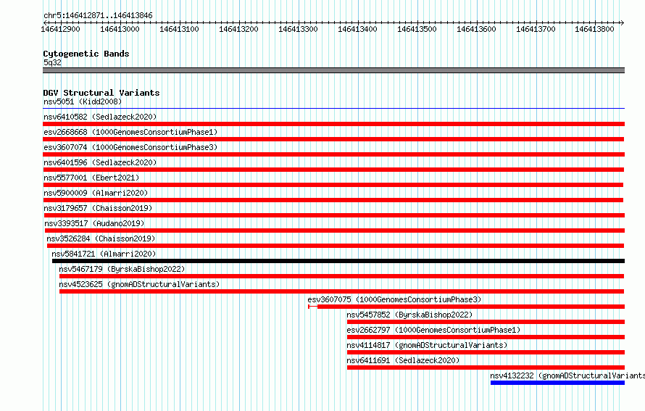Click ruler position 146413100

pos(179,29)
